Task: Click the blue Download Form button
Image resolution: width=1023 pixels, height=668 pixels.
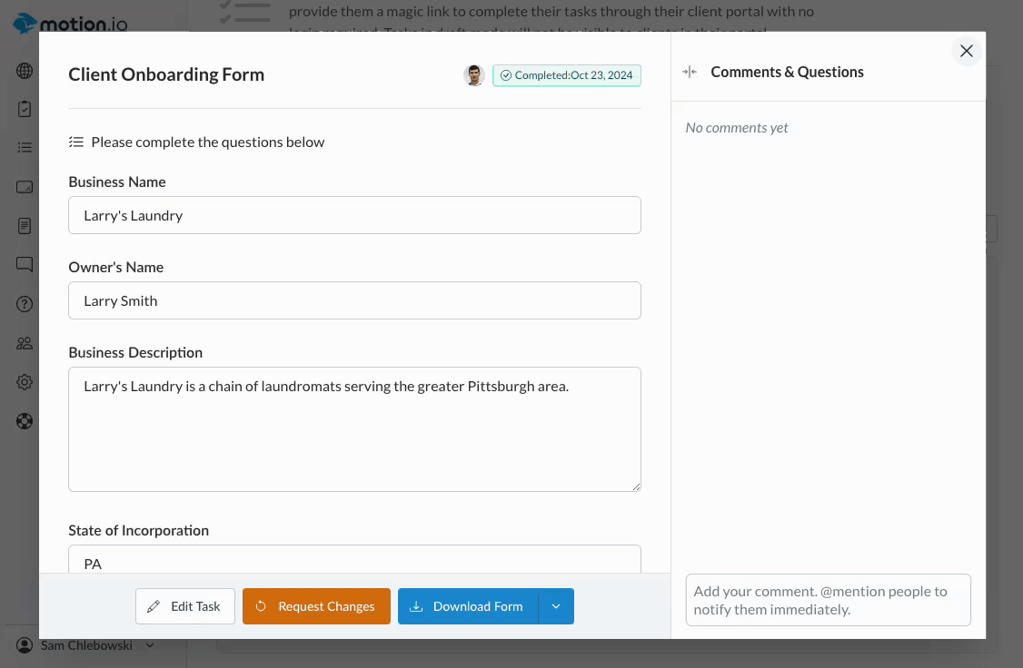Action: [x=468, y=606]
